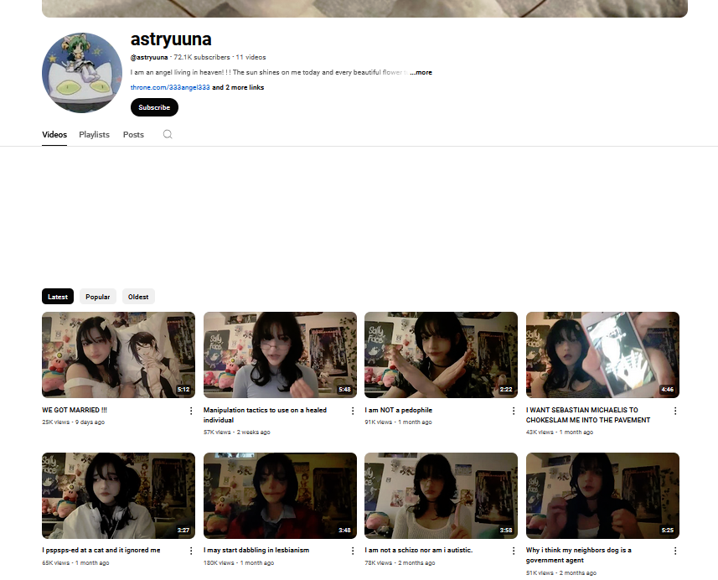This screenshot has height=580, width=718.
Task: Expand 'and 2 more links'
Action: pyautogui.click(x=238, y=87)
